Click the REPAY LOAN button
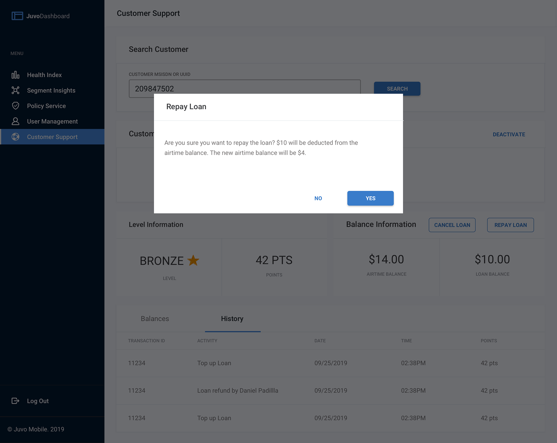This screenshot has height=443, width=557. pos(511,225)
